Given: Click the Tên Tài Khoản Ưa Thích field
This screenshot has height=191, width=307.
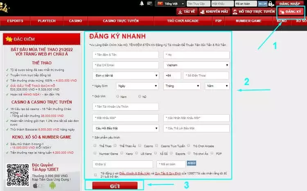Looking at the screenshot, I should point(126,107).
